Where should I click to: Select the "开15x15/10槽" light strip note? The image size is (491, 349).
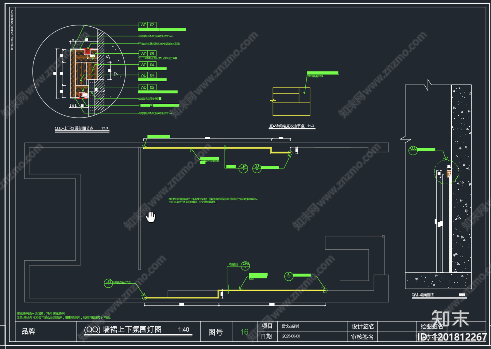coord(159,44)
